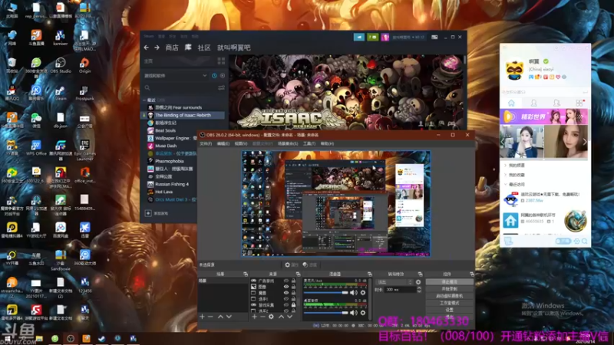Move selected OBS source down
Image resolution: width=614 pixels, height=345 pixels.
coord(290,317)
